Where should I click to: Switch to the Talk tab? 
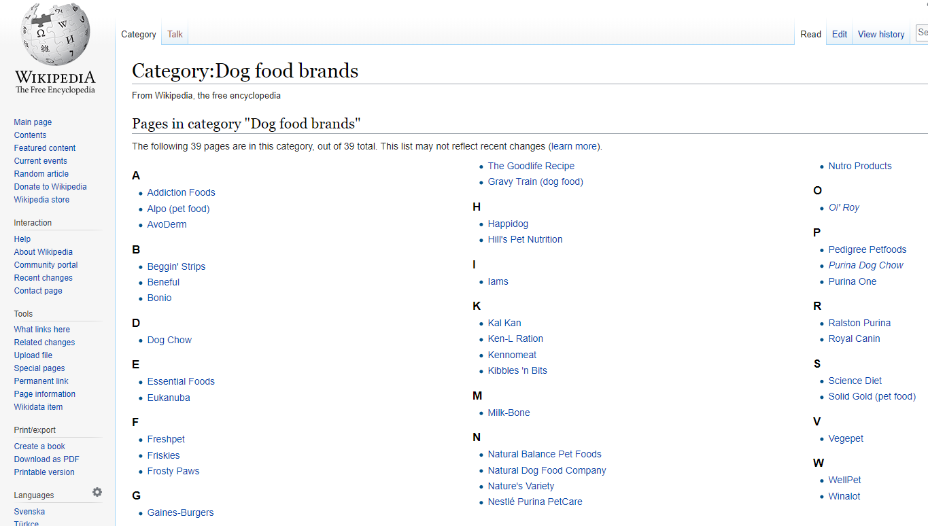tap(175, 35)
